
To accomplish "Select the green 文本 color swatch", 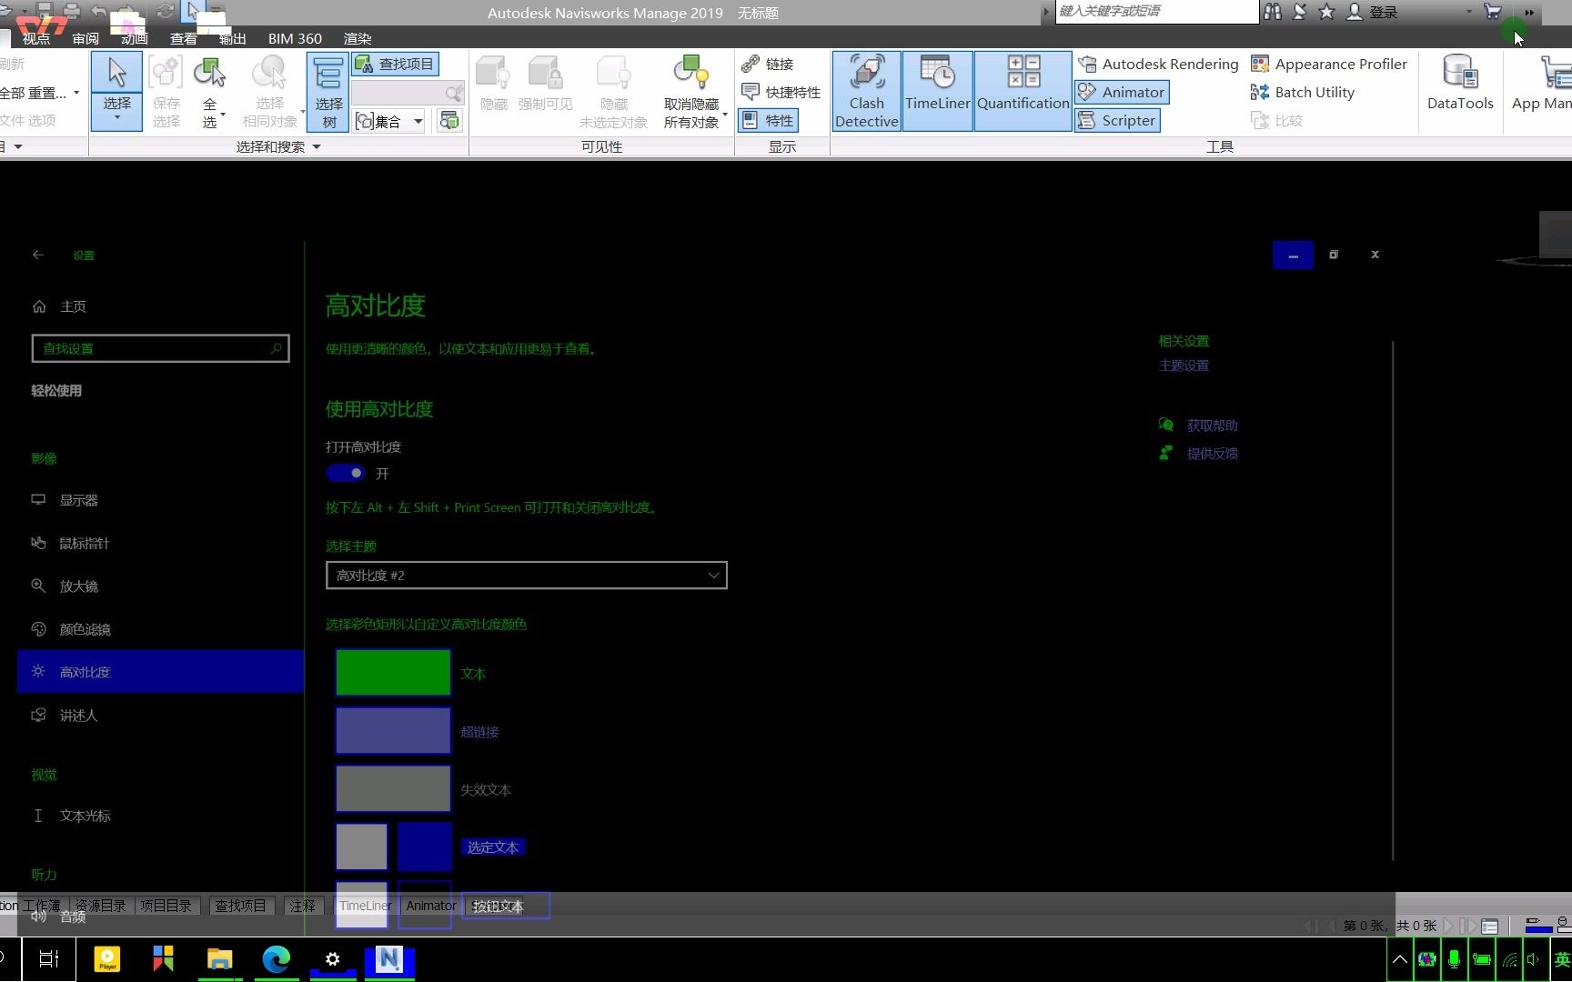I will click(x=392, y=673).
